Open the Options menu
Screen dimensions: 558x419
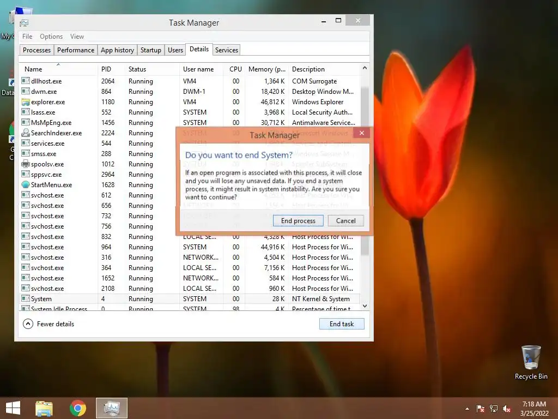pyautogui.click(x=51, y=37)
